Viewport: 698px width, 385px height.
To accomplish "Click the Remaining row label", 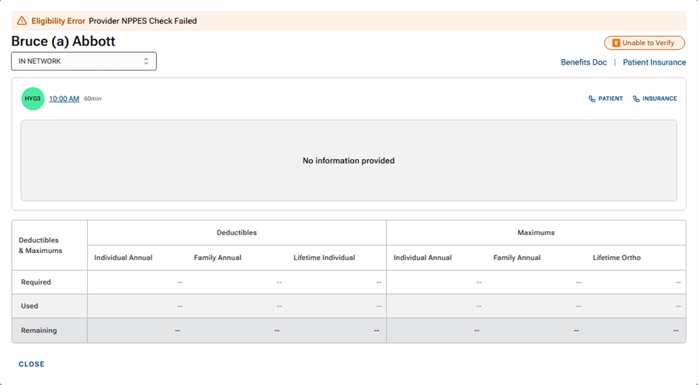I will 39,331.
